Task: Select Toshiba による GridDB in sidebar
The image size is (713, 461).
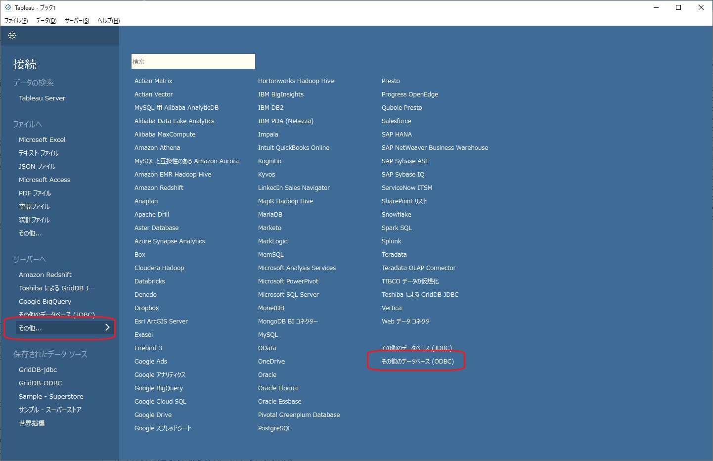Action: [x=57, y=288]
